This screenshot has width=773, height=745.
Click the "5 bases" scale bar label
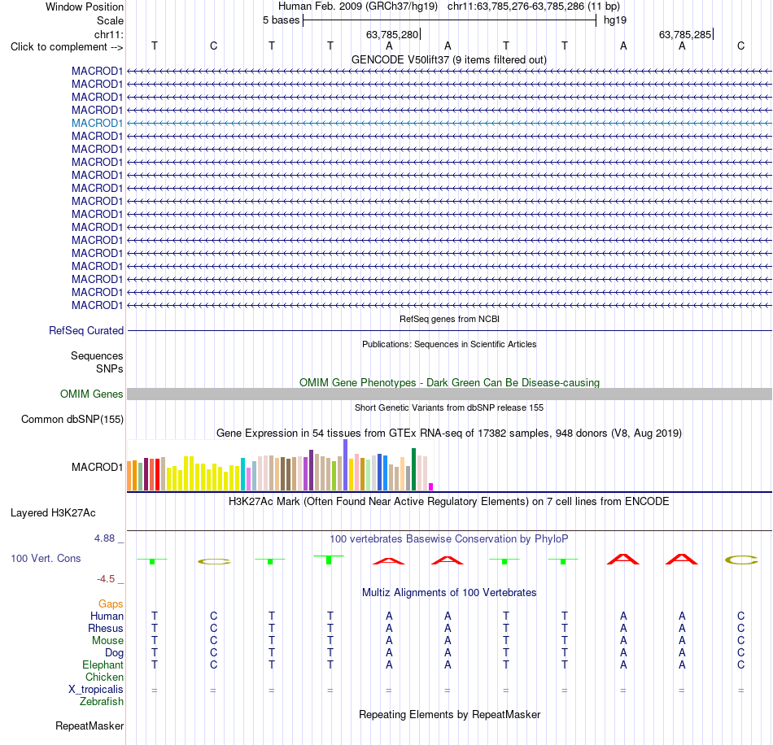(x=281, y=20)
